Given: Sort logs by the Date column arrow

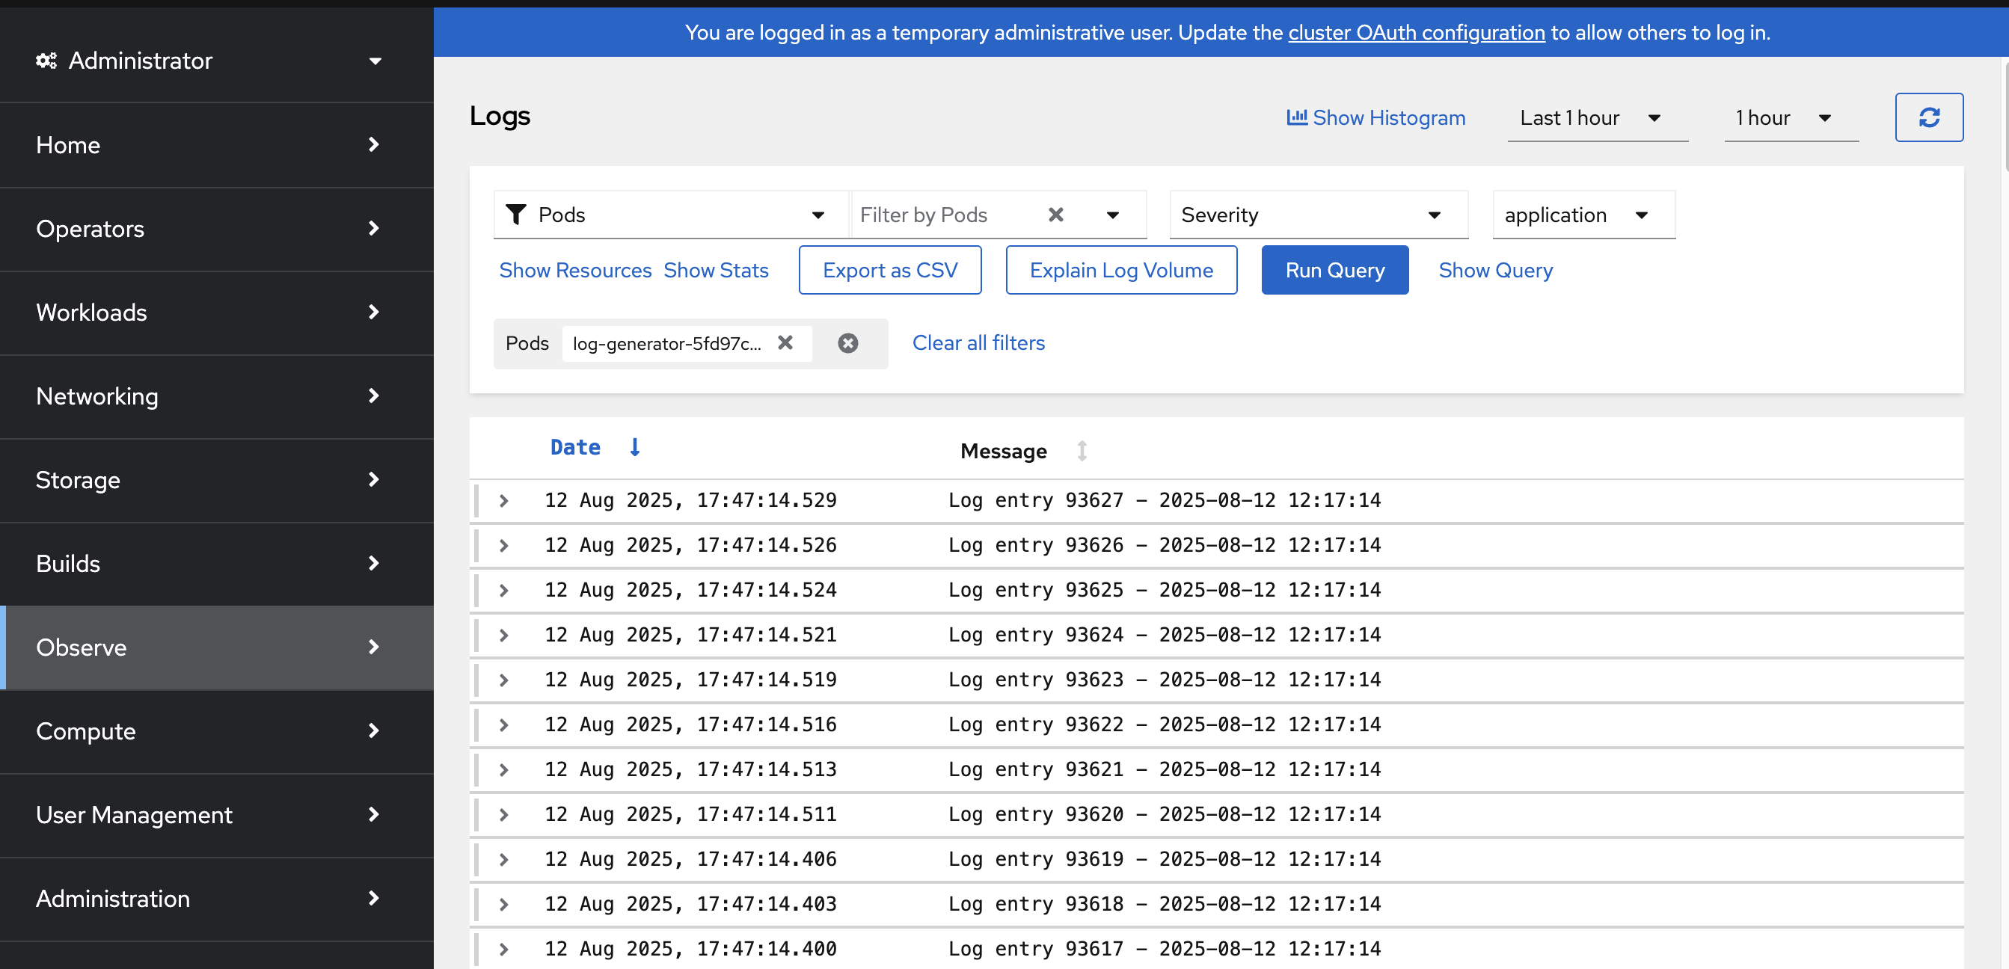Looking at the screenshot, I should point(635,447).
